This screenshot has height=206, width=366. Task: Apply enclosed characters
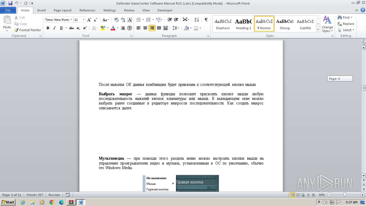coord(130,28)
